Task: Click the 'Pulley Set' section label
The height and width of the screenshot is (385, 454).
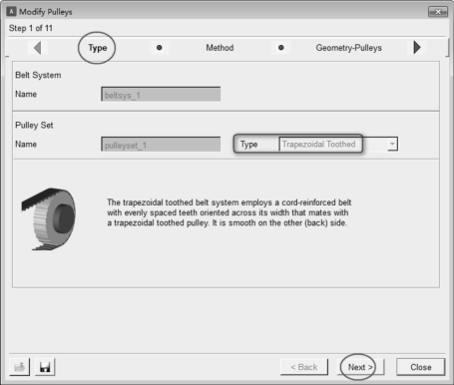Action: tap(34, 126)
